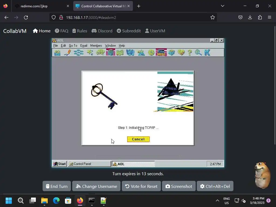Viewport: 276px width, 207px height.
Task: Click the blue pyramid toolbar icon
Action: (x=141, y=53)
